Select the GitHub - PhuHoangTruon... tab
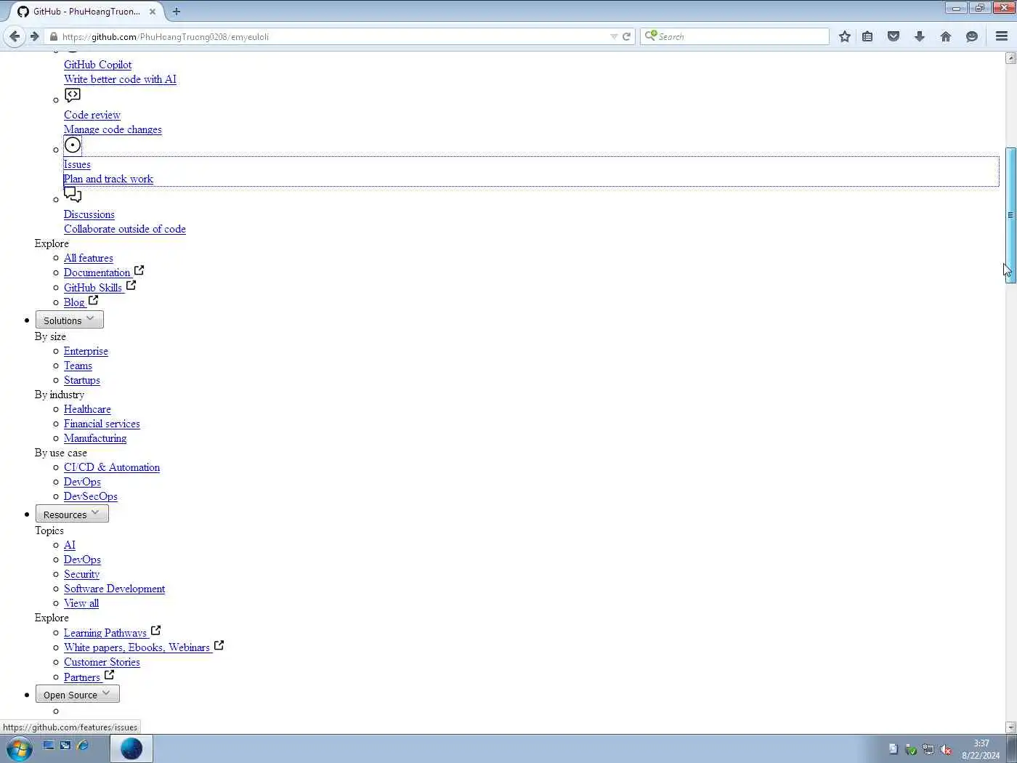Screen dimensions: 1017x763 (87, 12)
